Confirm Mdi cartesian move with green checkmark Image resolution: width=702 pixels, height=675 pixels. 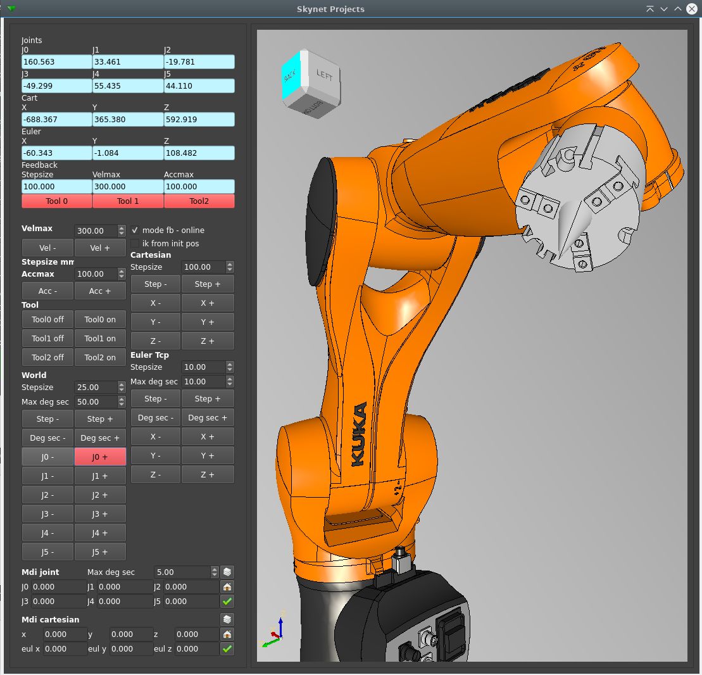(227, 648)
